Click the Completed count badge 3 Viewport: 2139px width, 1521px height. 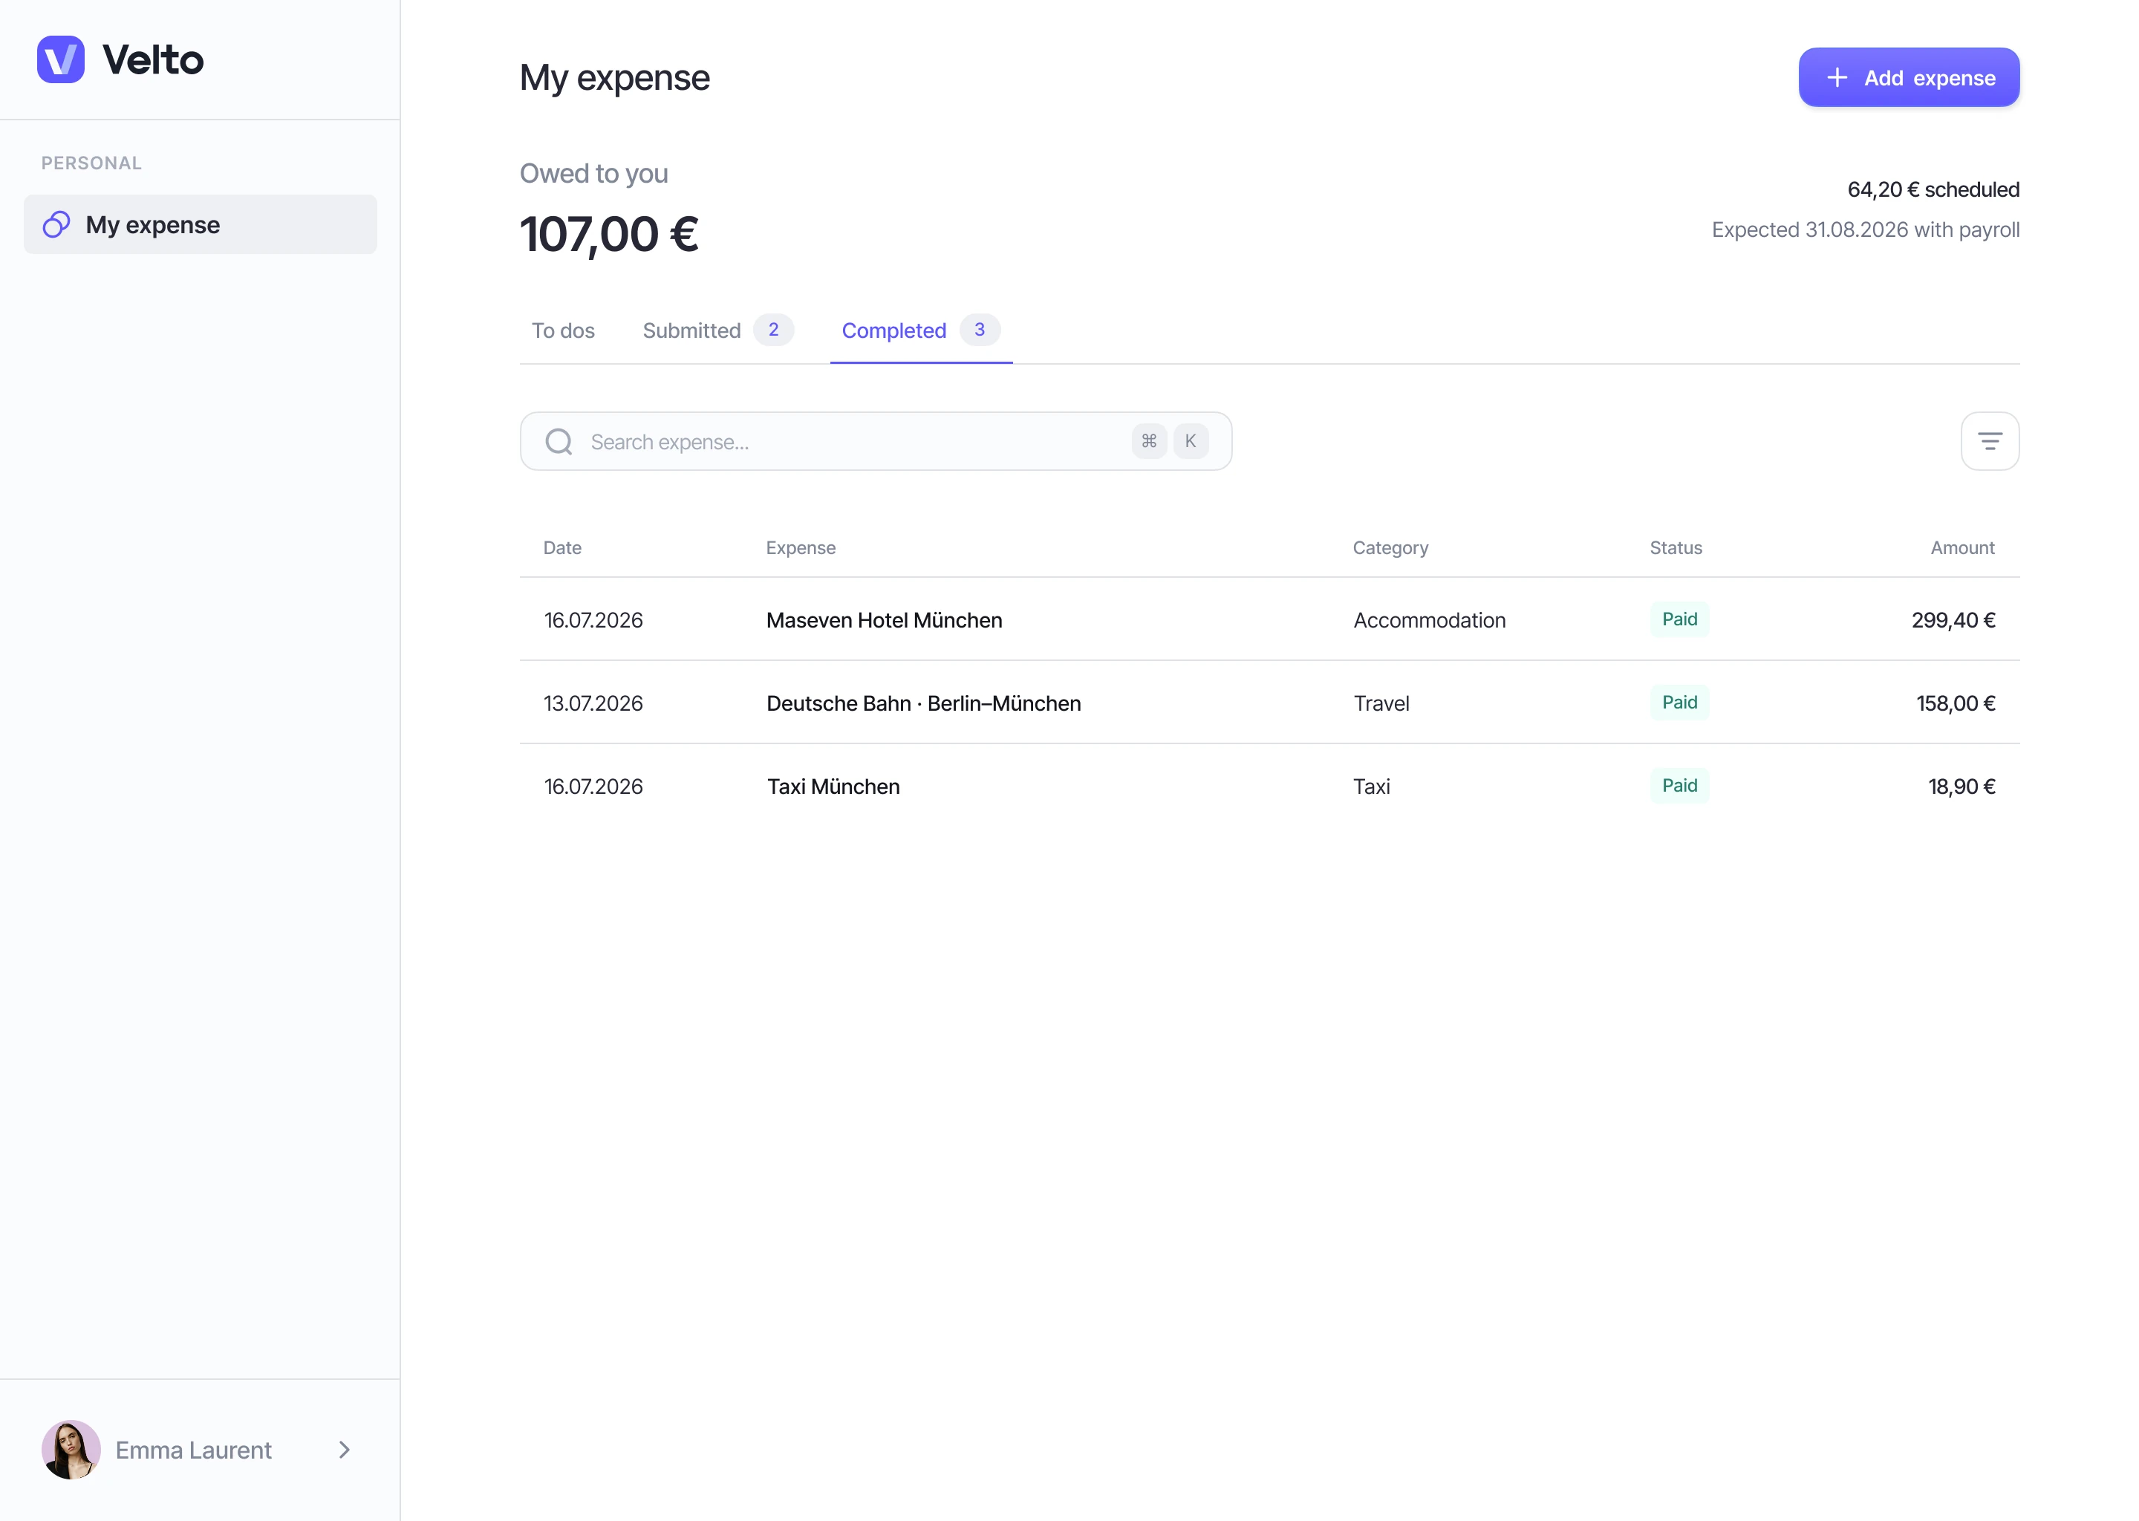980,330
